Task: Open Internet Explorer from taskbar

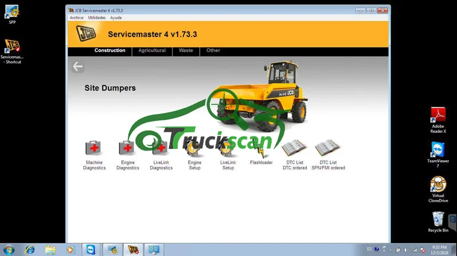Action: pyautogui.click(x=30, y=250)
